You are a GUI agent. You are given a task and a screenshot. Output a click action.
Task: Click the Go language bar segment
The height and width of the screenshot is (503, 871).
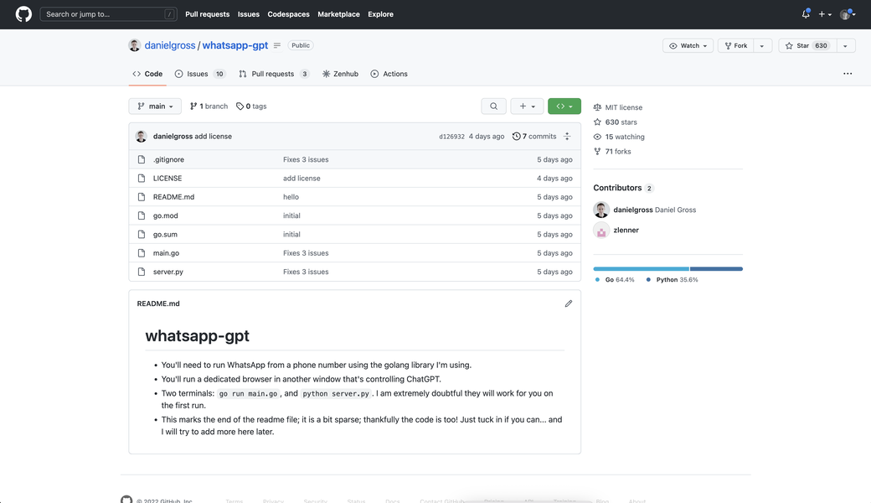click(x=641, y=269)
